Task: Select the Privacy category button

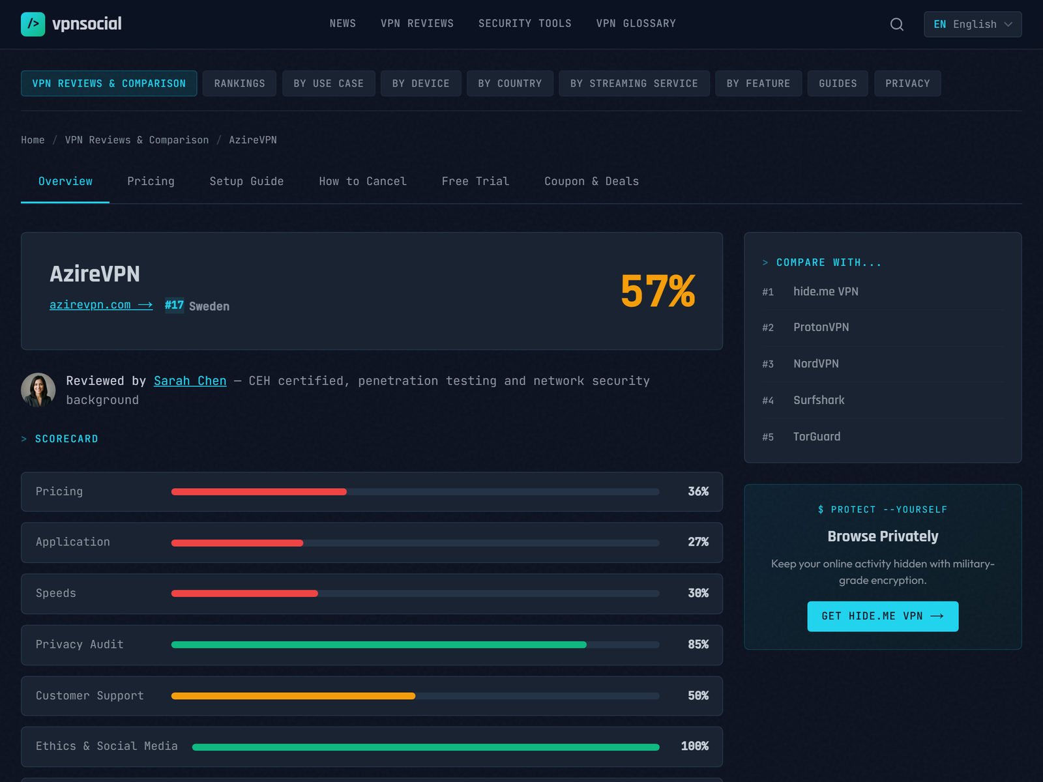Action: [907, 83]
